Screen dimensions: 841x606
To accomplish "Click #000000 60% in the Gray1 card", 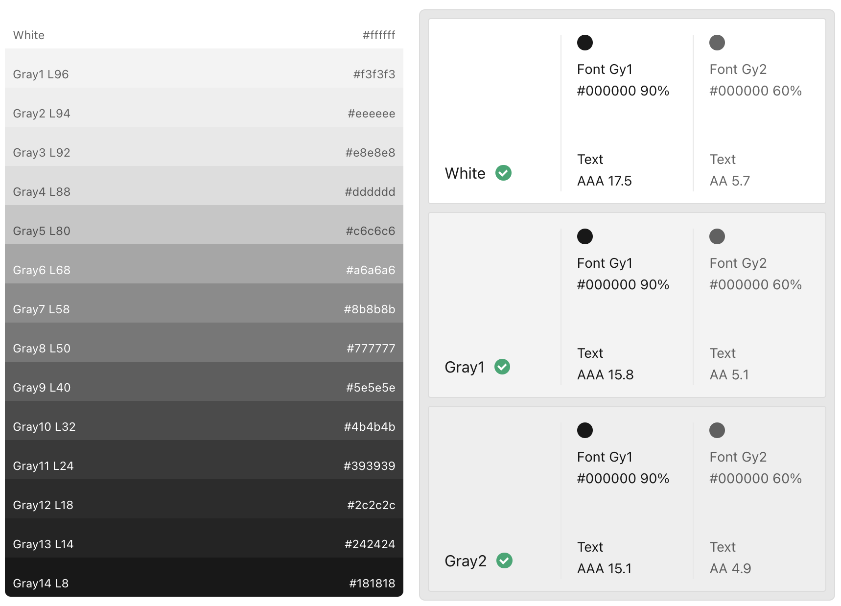I will coord(756,285).
